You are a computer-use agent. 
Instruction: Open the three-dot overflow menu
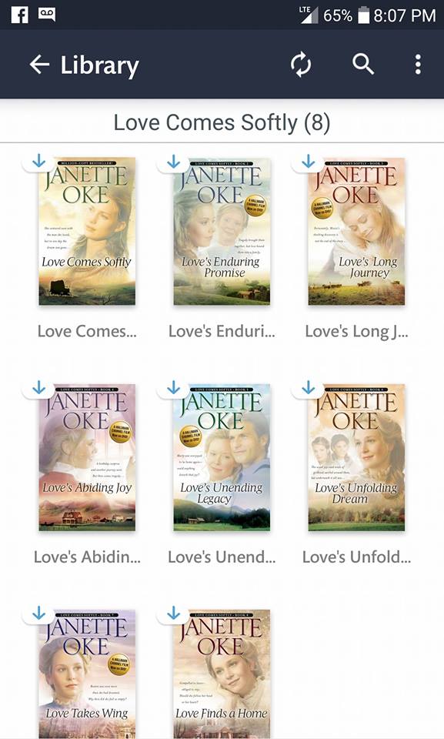point(418,65)
